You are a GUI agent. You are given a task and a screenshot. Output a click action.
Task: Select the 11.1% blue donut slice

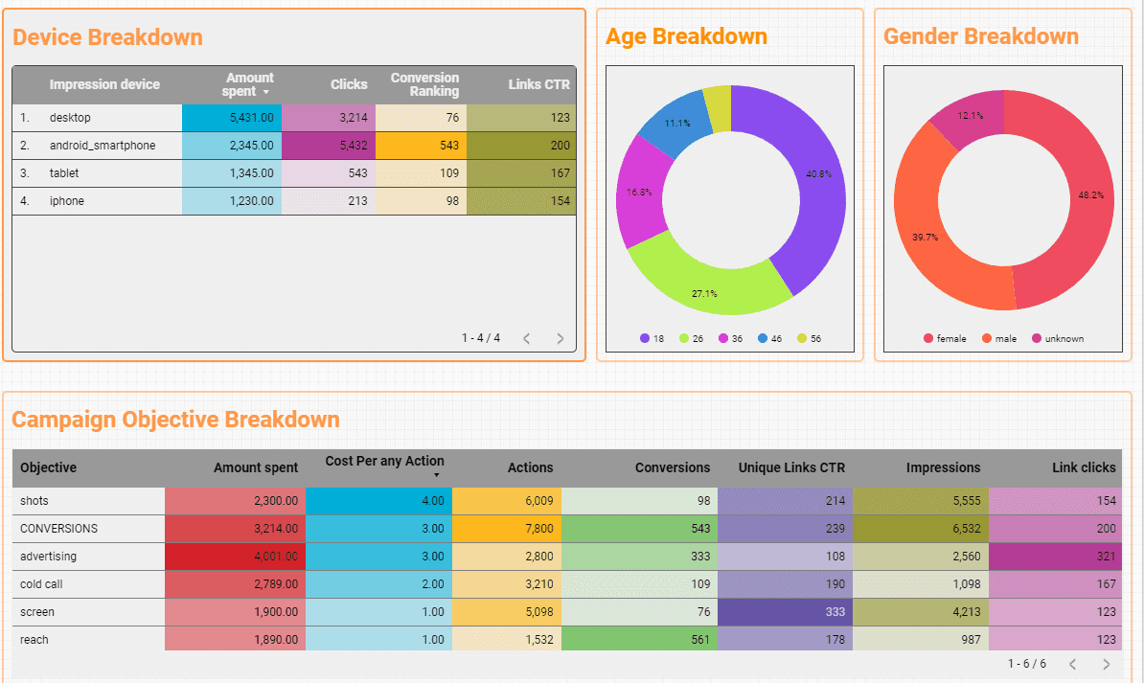coord(677,124)
